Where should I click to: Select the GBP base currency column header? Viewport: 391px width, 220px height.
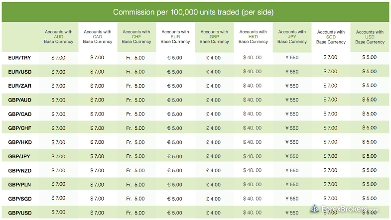click(214, 37)
